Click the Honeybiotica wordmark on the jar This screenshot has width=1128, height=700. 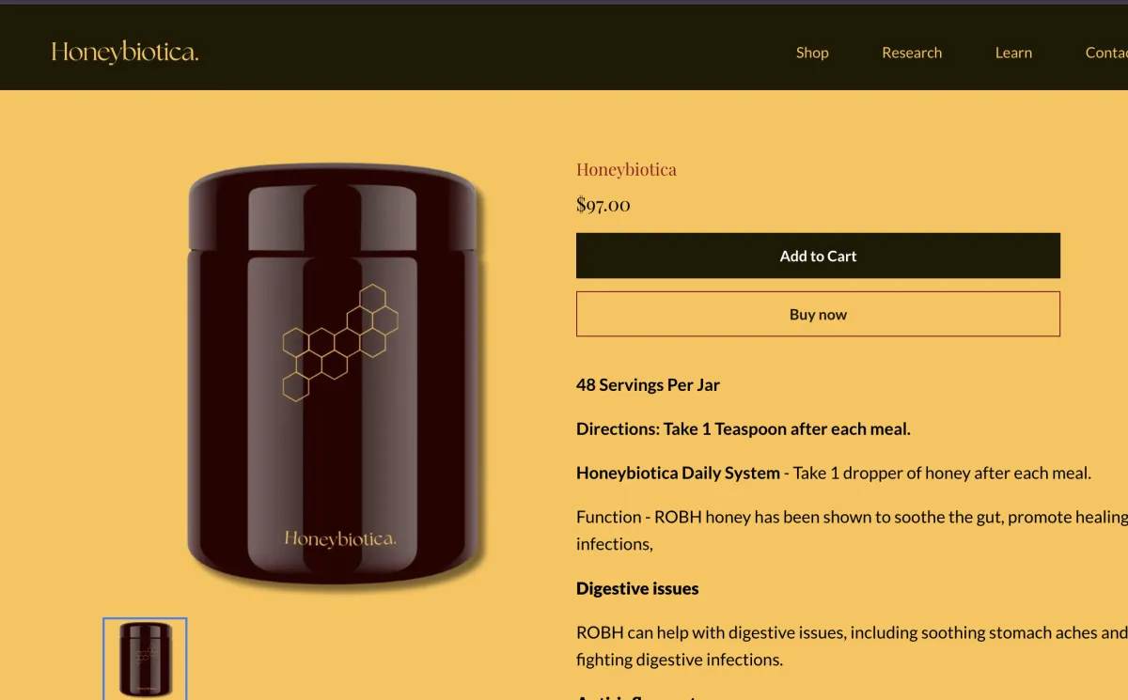(x=340, y=538)
